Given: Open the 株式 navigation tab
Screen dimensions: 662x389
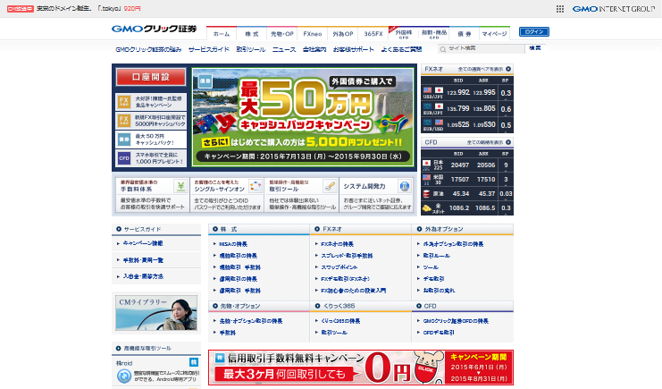Looking at the screenshot, I should point(252,34).
